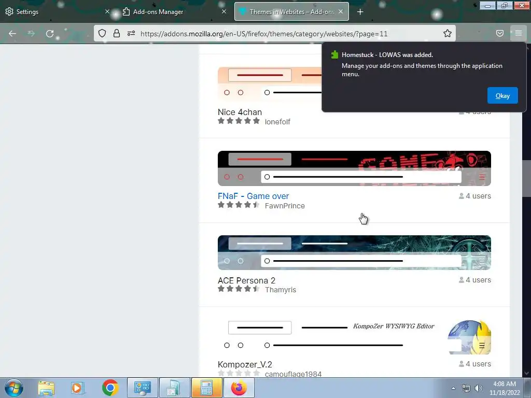Open the Nice 4chan theme
This screenshot has width=531, height=398.
point(240,112)
